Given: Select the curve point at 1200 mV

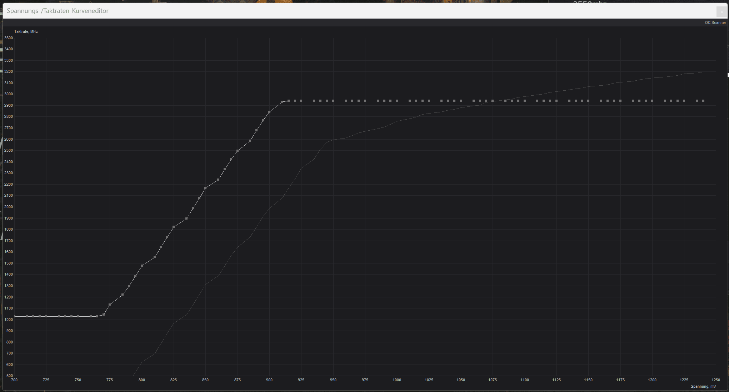Looking at the screenshot, I should click(x=652, y=101).
